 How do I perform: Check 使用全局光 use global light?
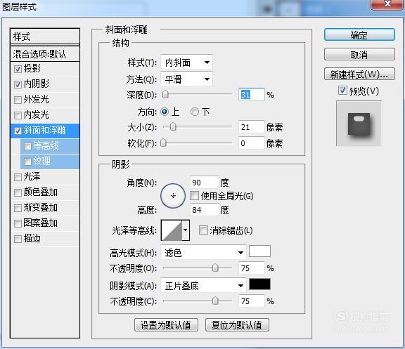(x=194, y=196)
